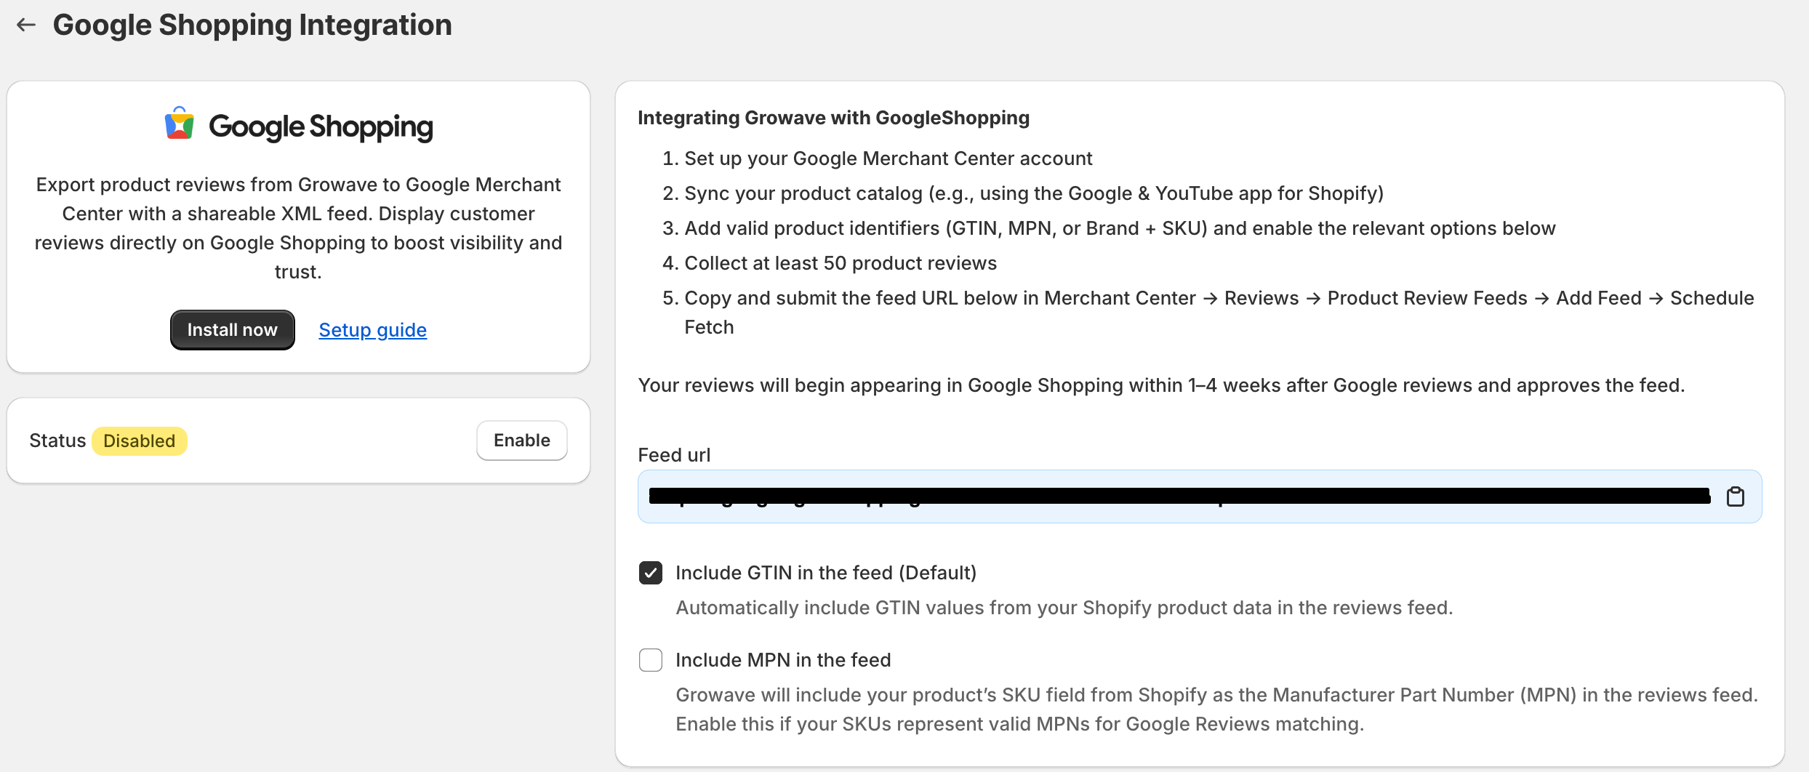
Task: Click the Status label text
Action: coord(57,441)
